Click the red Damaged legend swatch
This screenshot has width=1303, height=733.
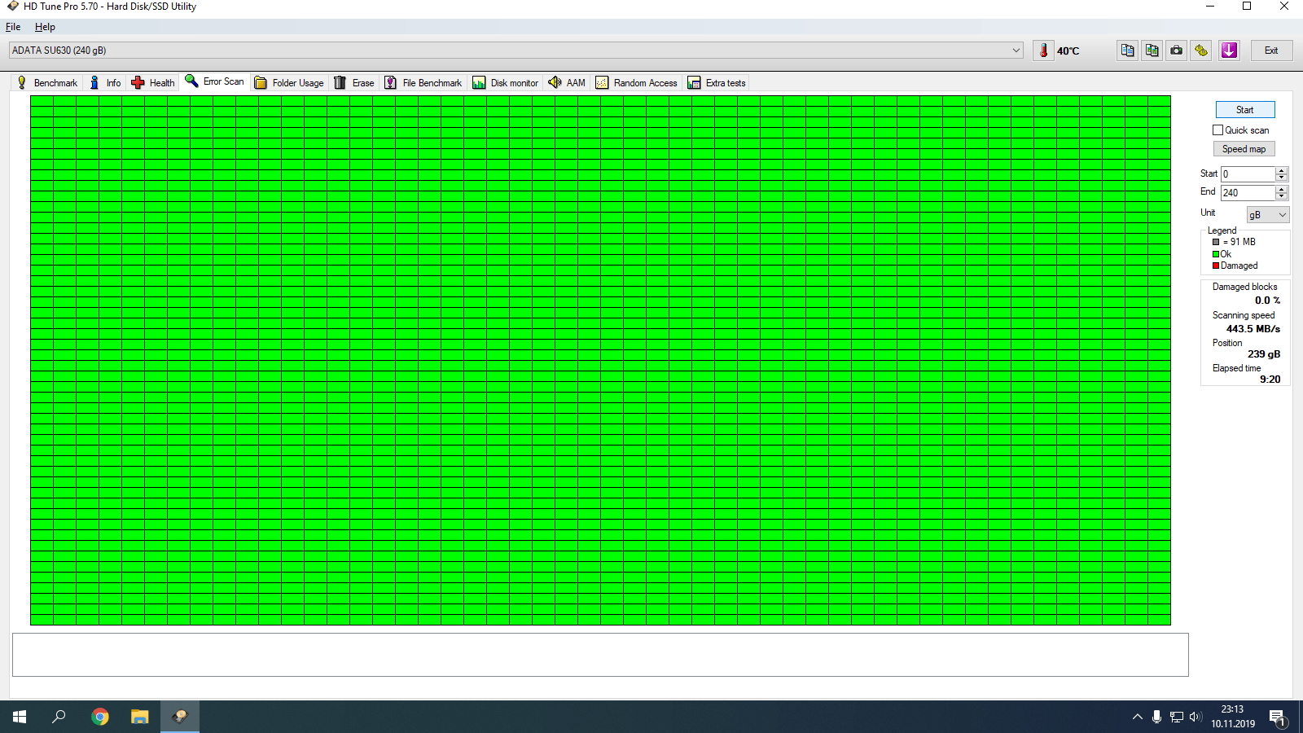tap(1216, 266)
